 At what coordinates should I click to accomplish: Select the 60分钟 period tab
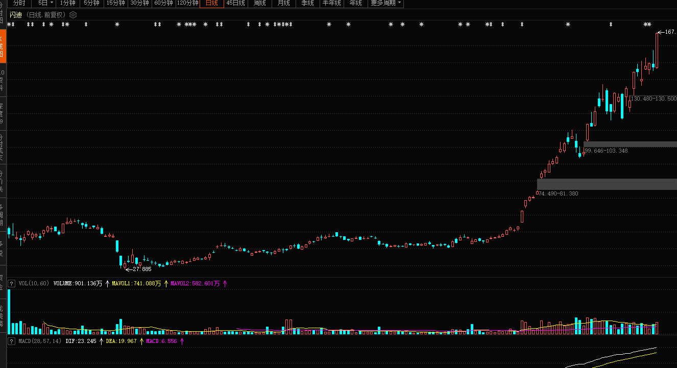(163, 3)
